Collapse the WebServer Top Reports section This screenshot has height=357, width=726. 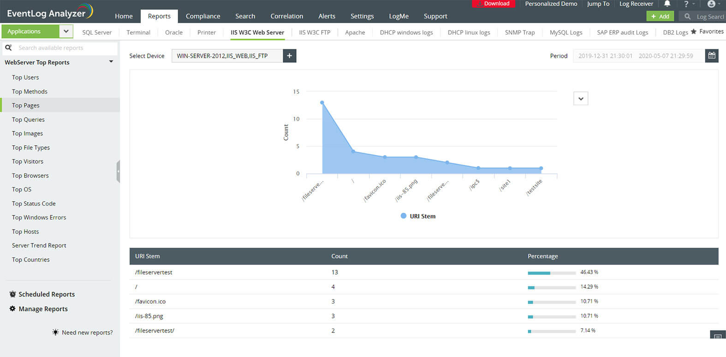[111, 62]
